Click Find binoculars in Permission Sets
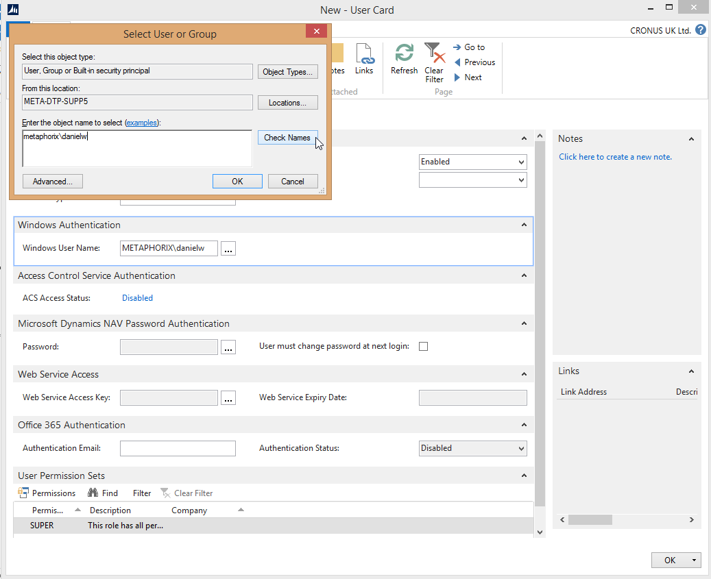 click(x=103, y=493)
